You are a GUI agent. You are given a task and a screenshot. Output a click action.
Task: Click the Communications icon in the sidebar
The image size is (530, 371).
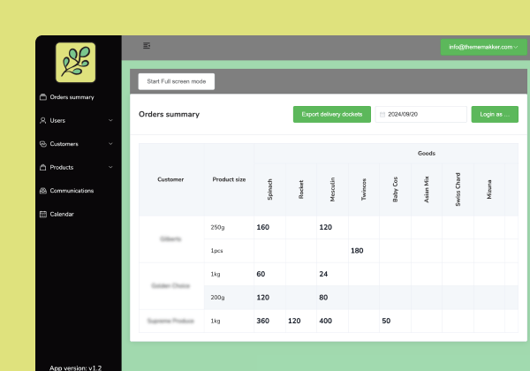[x=43, y=191]
